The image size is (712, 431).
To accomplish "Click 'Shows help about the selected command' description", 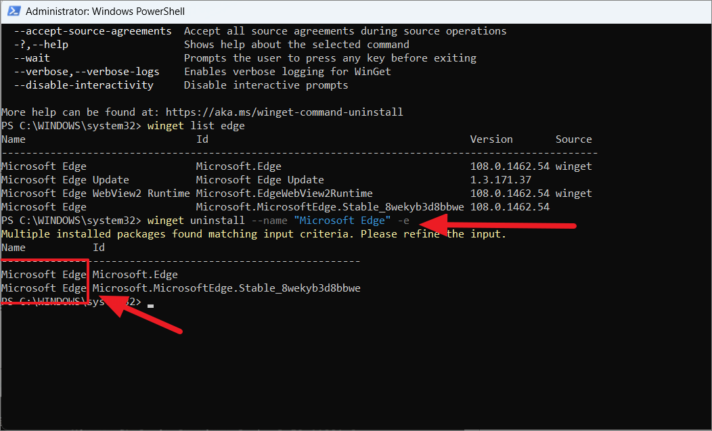I will [x=296, y=45].
